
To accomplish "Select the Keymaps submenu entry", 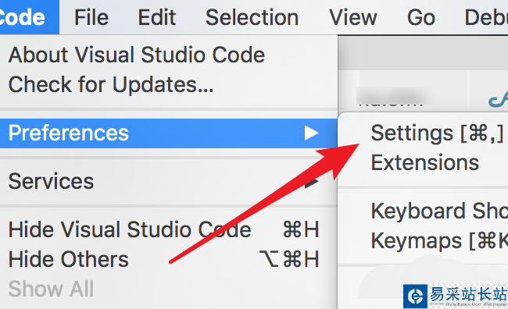I will point(423,240).
